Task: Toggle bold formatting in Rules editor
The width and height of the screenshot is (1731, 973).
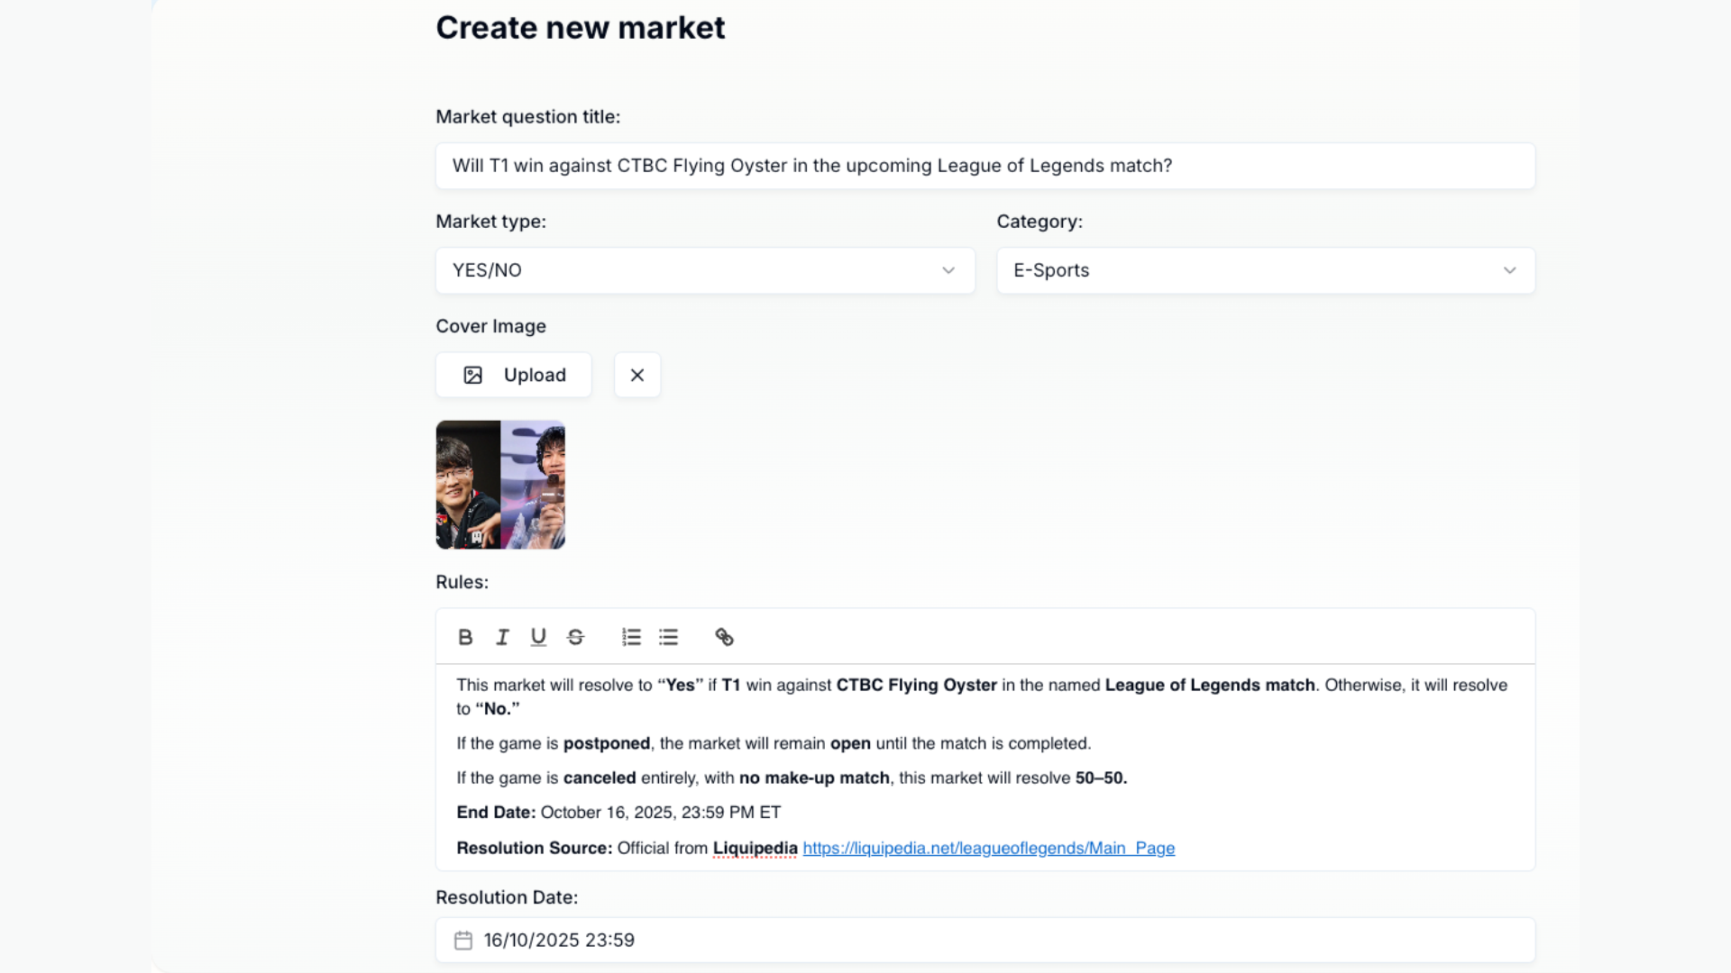Action: pyautogui.click(x=465, y=637)
